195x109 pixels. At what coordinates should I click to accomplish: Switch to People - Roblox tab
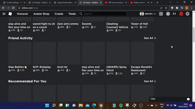[40, 2]
